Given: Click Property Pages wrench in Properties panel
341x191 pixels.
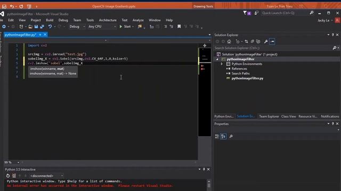Looking at the screenshot, I should pos(231,136).
